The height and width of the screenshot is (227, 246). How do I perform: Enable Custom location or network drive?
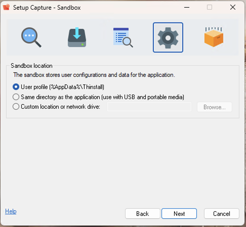16,107
